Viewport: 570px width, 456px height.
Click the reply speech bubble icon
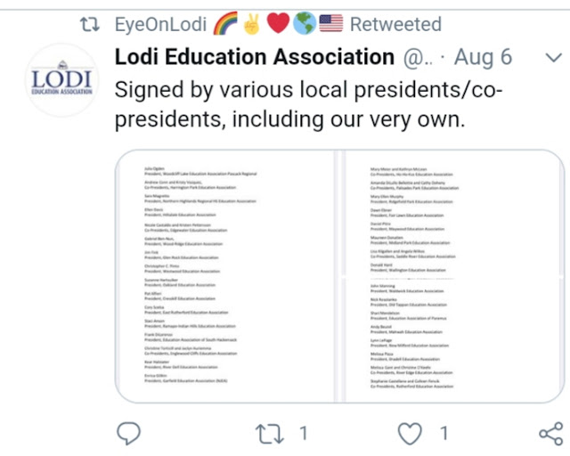(129, 434)
